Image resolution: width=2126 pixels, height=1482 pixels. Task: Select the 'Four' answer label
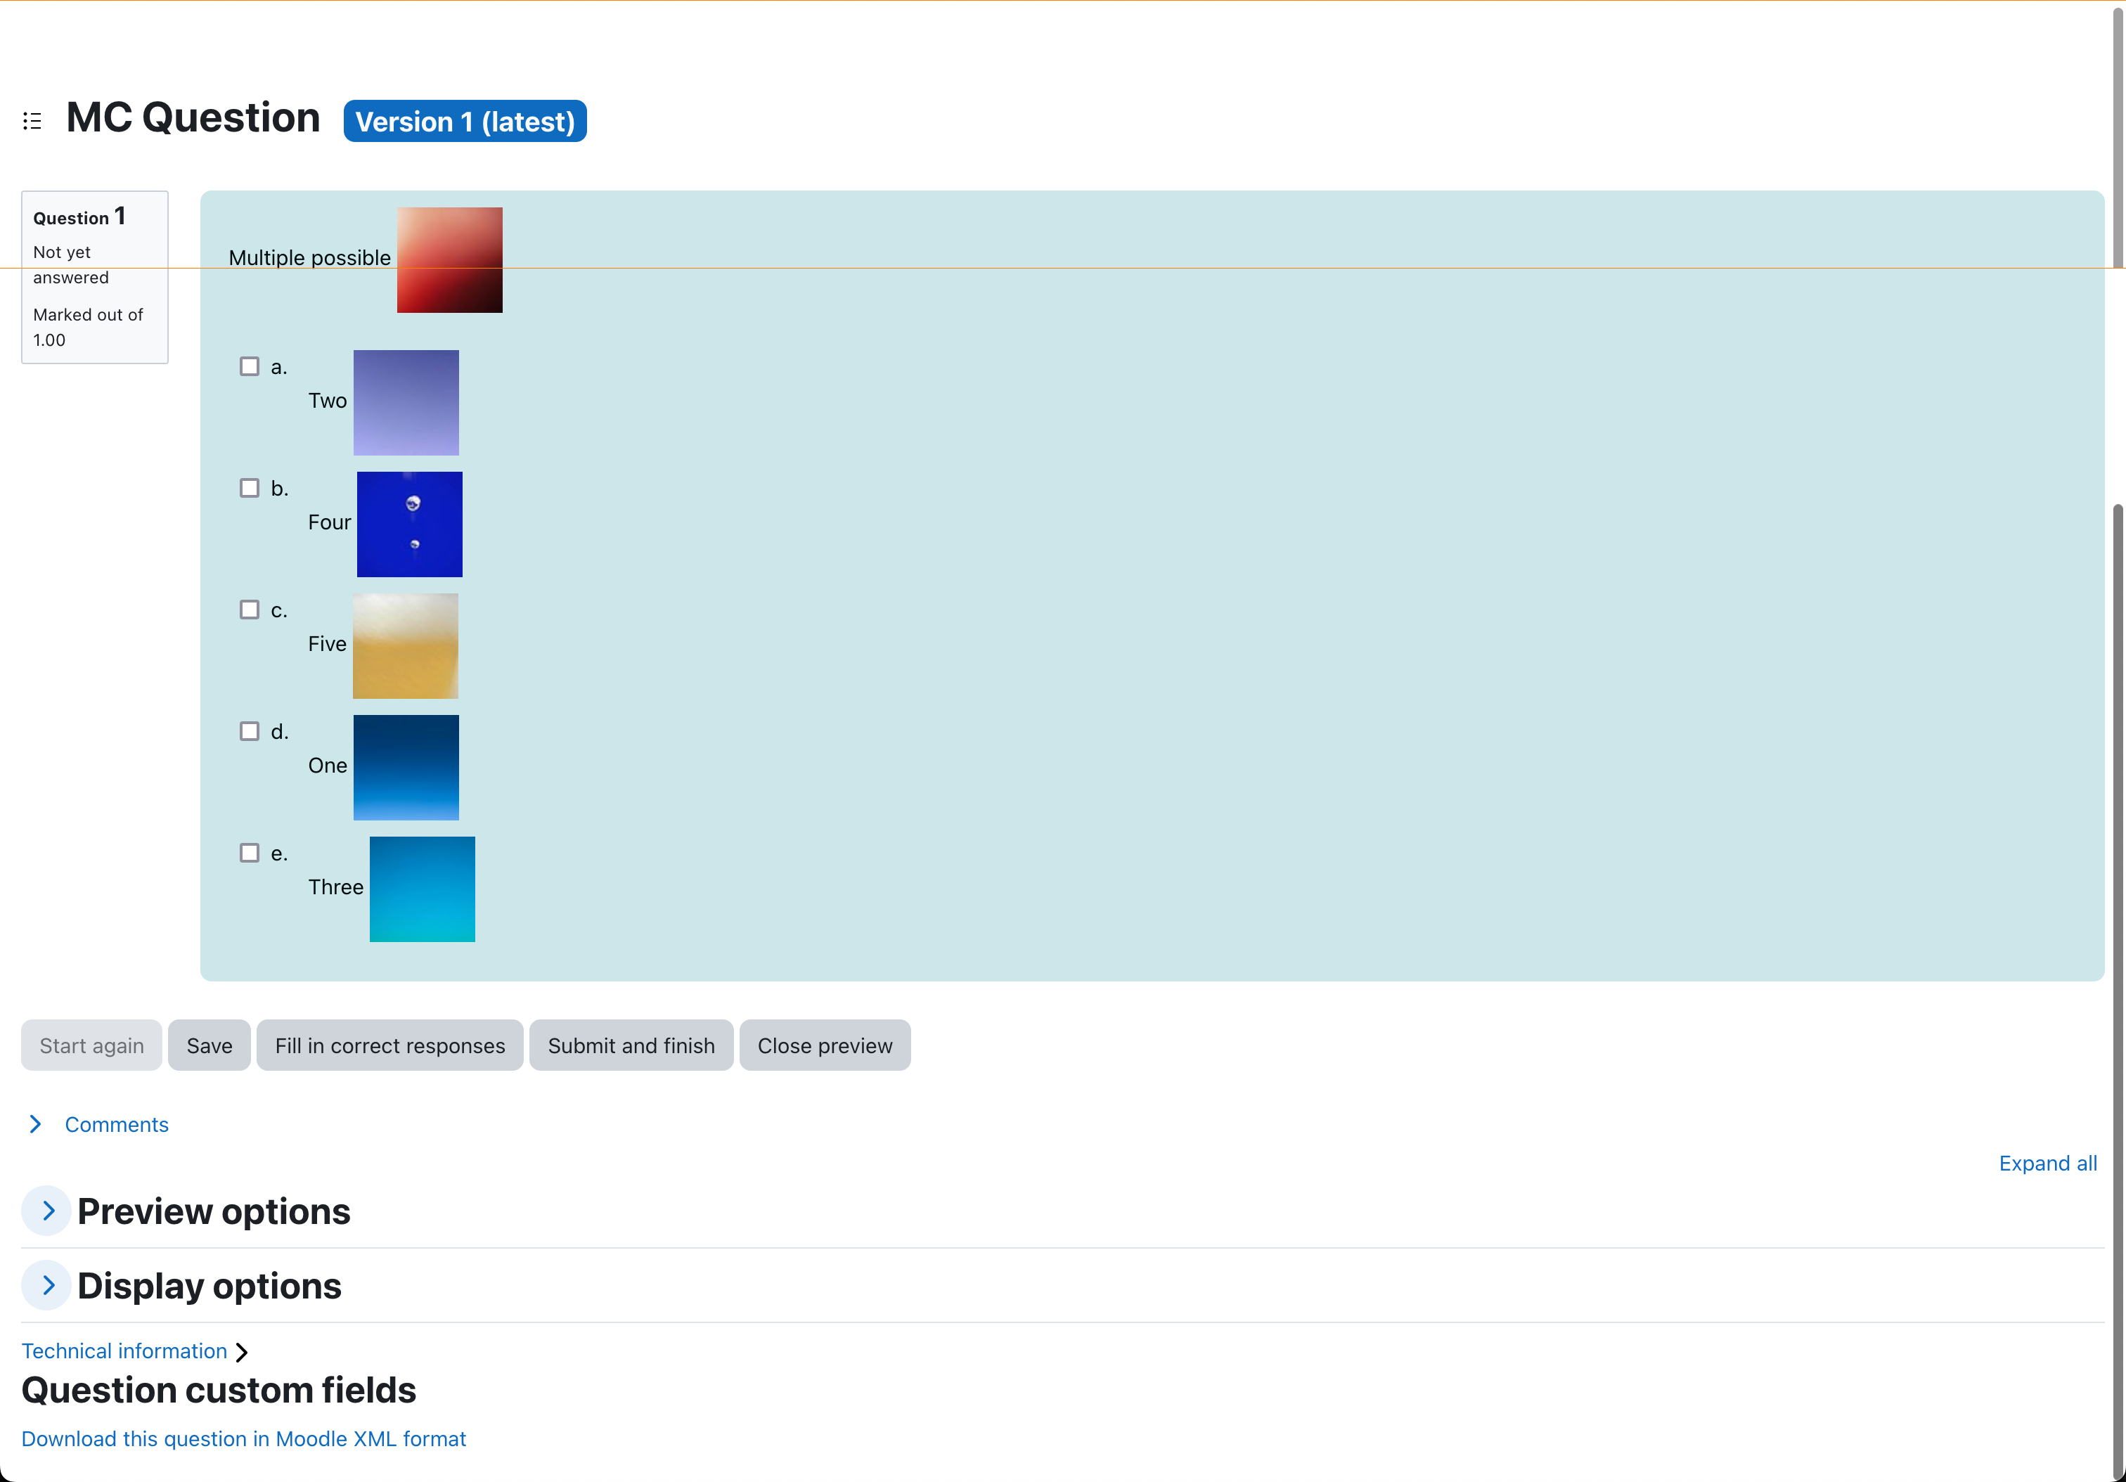330,522
